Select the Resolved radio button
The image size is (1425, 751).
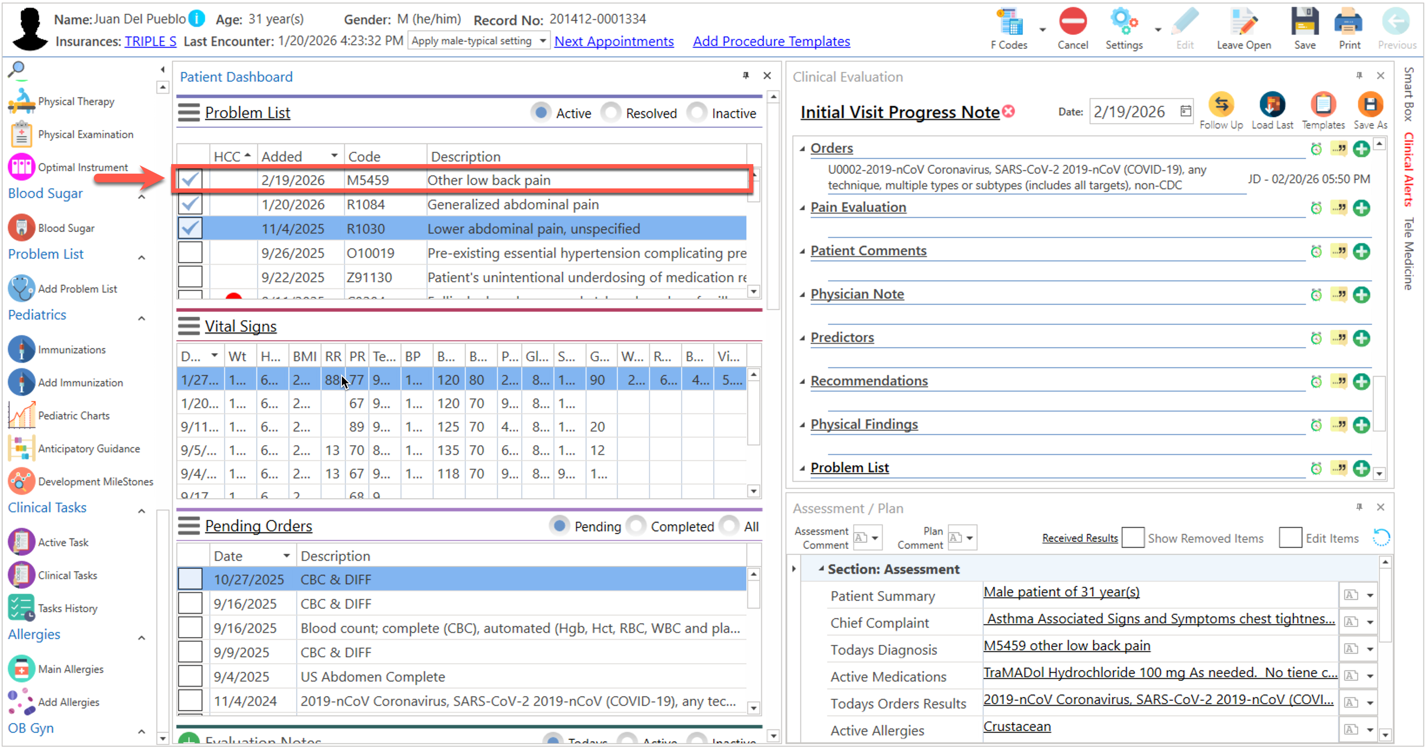(612, 113)
